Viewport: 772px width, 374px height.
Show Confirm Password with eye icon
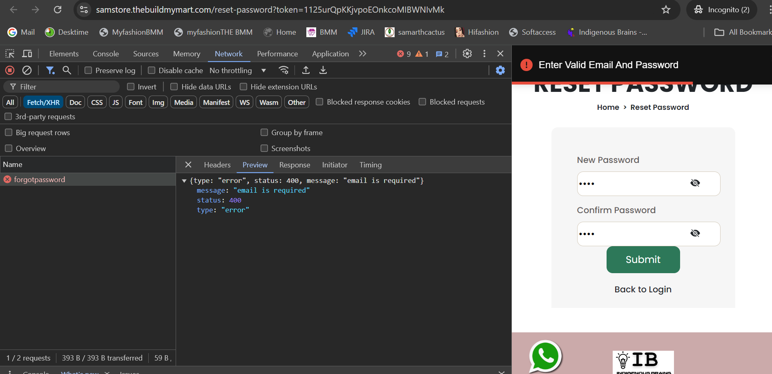click(695, 233)
